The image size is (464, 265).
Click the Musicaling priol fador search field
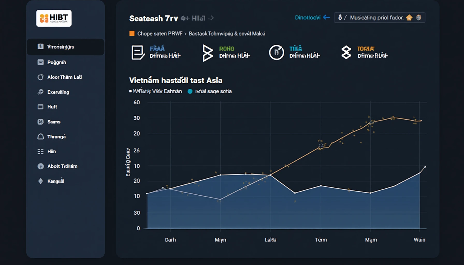[x=380, y=18]
